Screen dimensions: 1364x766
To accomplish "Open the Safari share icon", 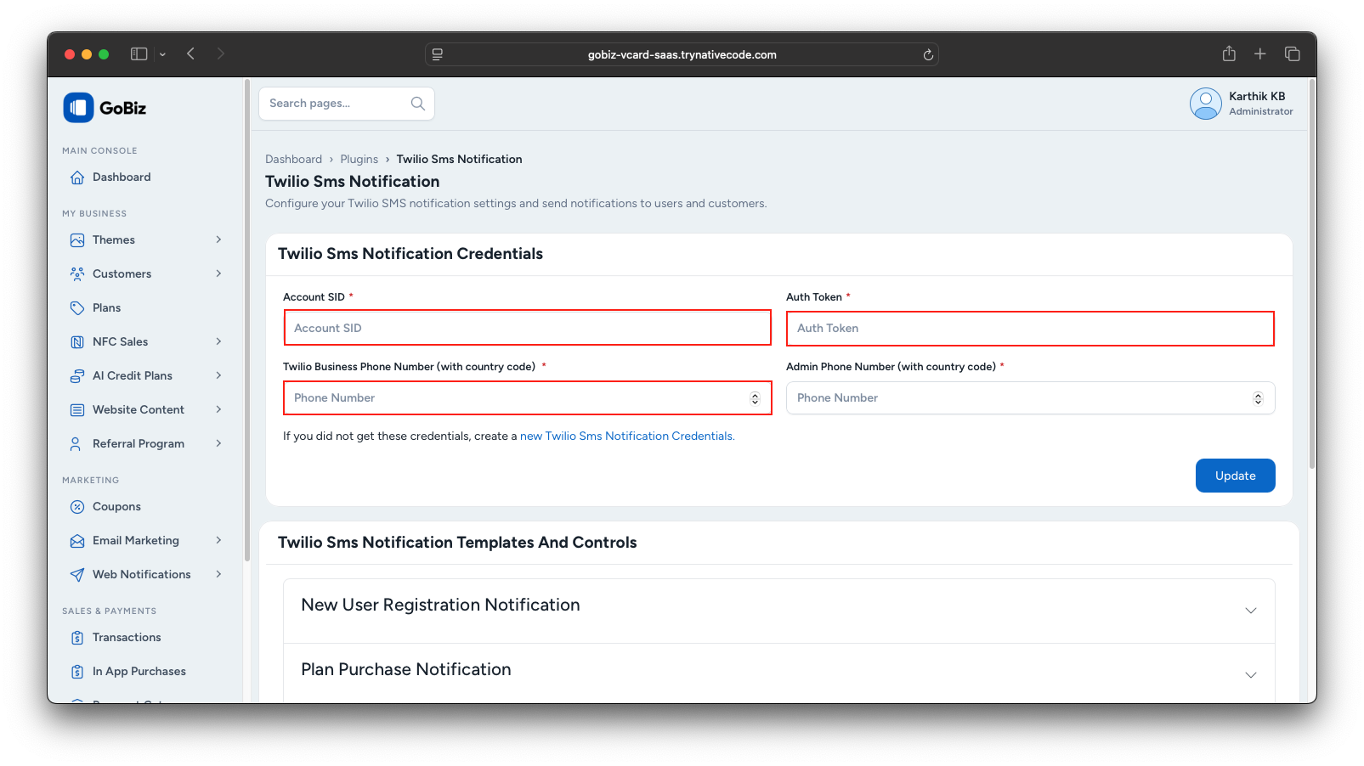I will click(1229, 54).
